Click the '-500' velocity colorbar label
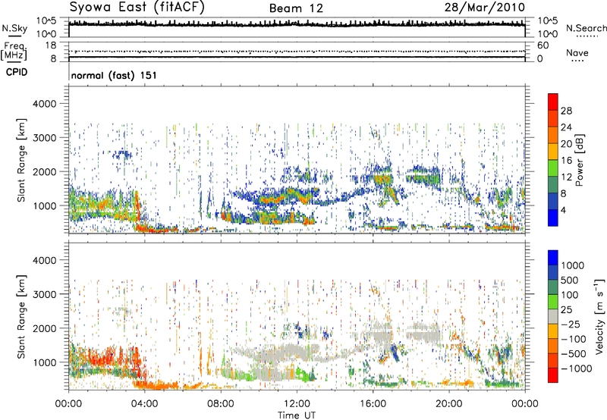 pos(574,354)
